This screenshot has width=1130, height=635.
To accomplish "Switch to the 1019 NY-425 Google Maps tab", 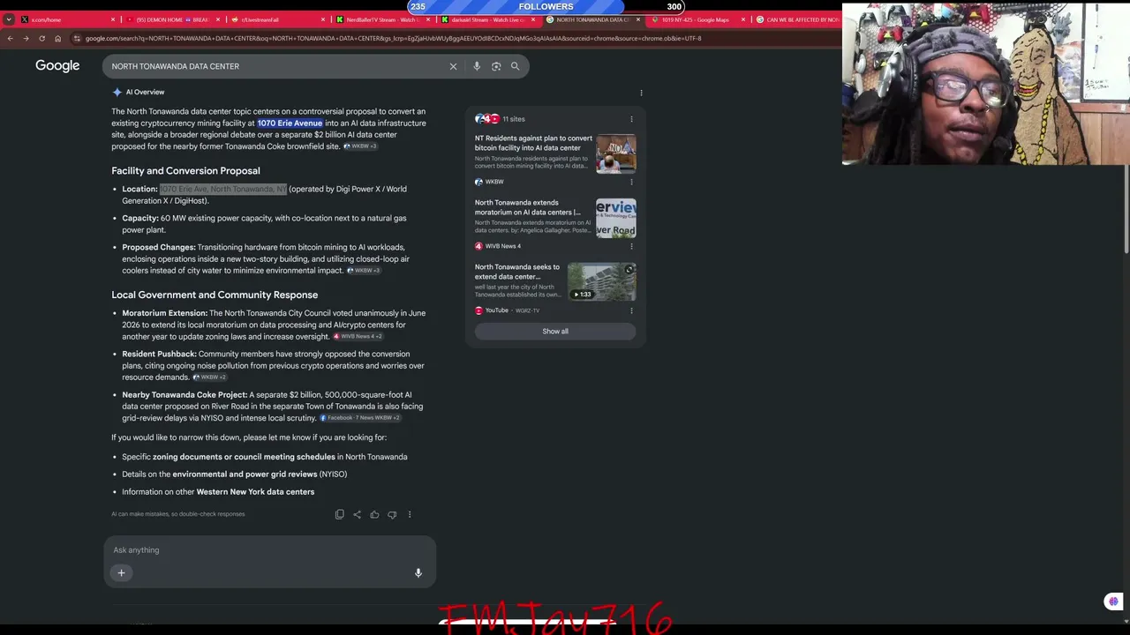I will pos(696,19).
